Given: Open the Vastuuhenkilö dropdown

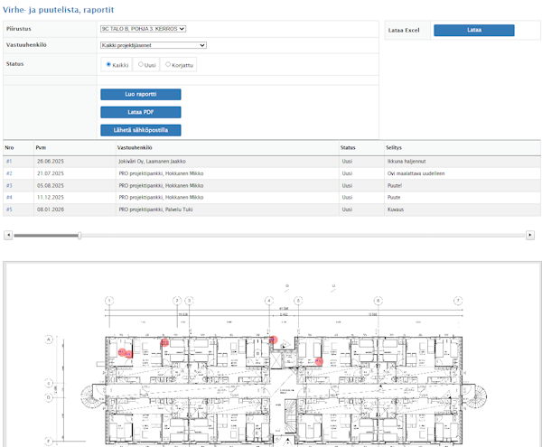Looking at the screenshot, I should pyautogui.click(x=154, y=45).
